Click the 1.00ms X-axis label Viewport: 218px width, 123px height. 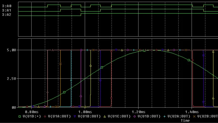click(85, 112)
